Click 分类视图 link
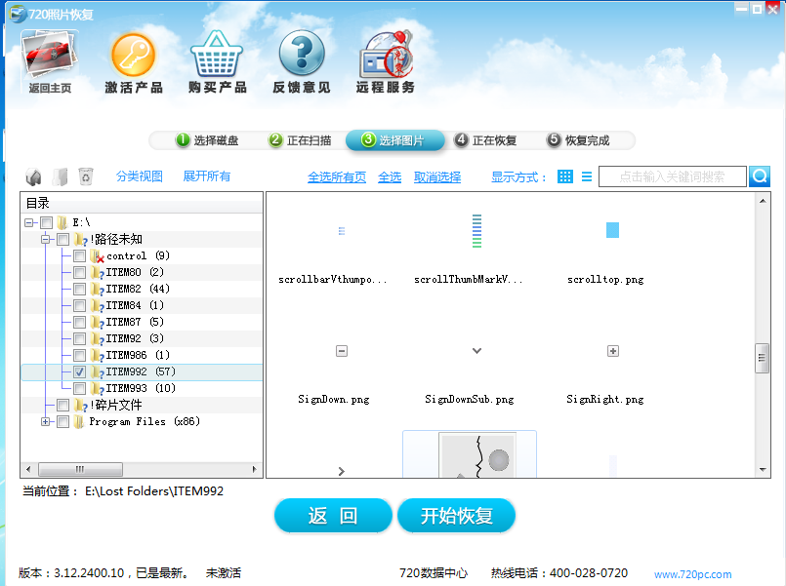This screenshot has height=586, width=786. (x=140, y=176)
